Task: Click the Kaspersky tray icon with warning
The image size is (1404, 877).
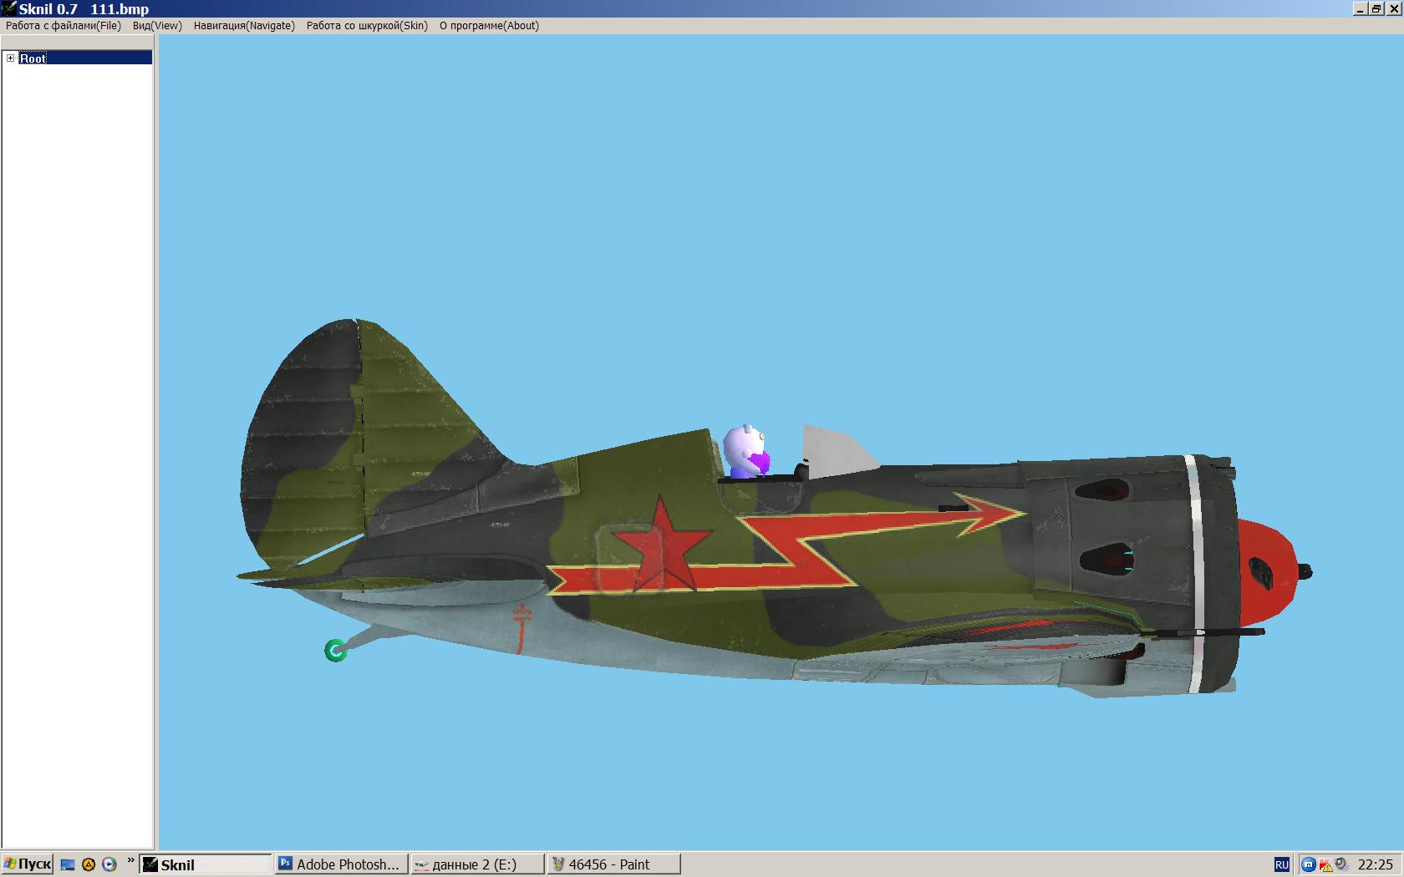Action: pos(1325,865)
